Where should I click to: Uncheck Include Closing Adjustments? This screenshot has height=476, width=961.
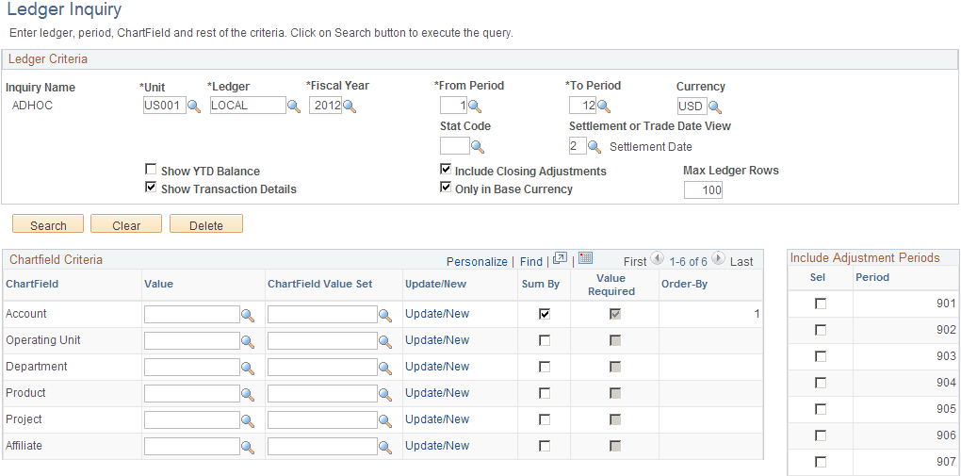(x=446, y=171)
